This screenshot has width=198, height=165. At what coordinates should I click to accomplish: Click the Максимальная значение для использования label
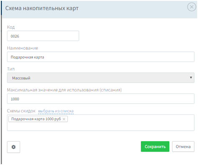coord(64,90)
